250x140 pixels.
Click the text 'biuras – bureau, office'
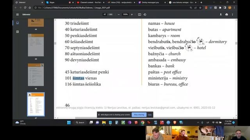pos(168,84)
